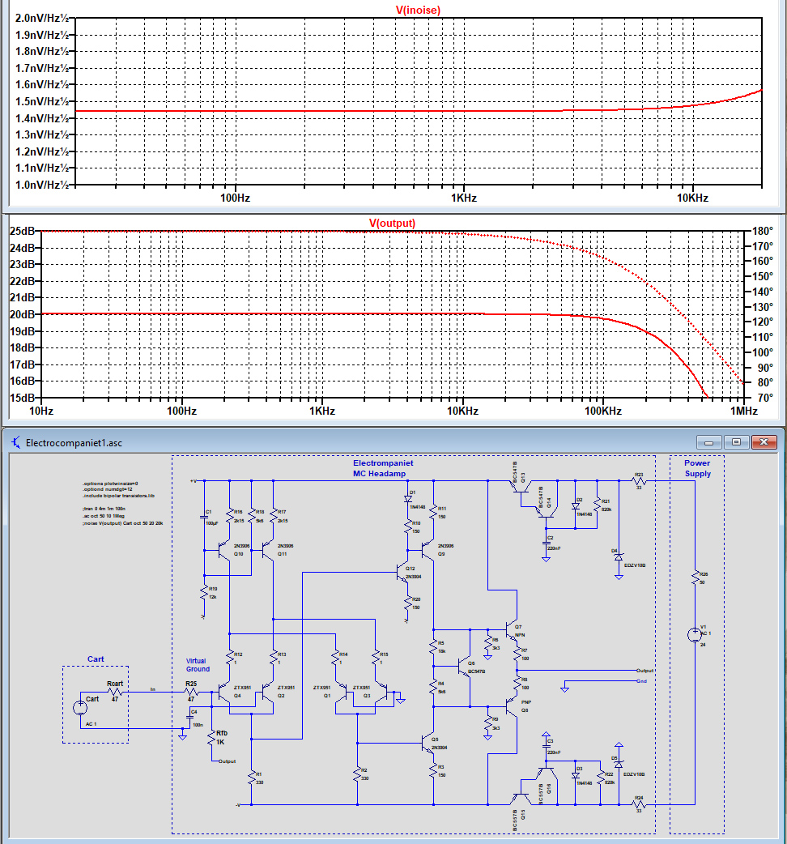Click the 25dB label on the gain axis
The width and height of the screenshot is (787, 844).
coord(22,231)
